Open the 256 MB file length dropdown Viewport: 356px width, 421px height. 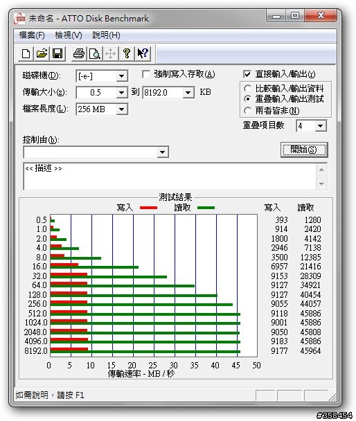(122, 109)
